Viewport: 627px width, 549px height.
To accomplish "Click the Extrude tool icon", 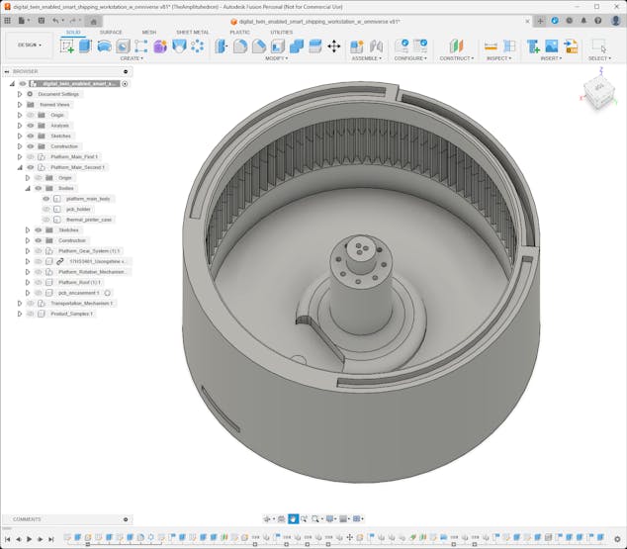I will [x=86, y=46].
